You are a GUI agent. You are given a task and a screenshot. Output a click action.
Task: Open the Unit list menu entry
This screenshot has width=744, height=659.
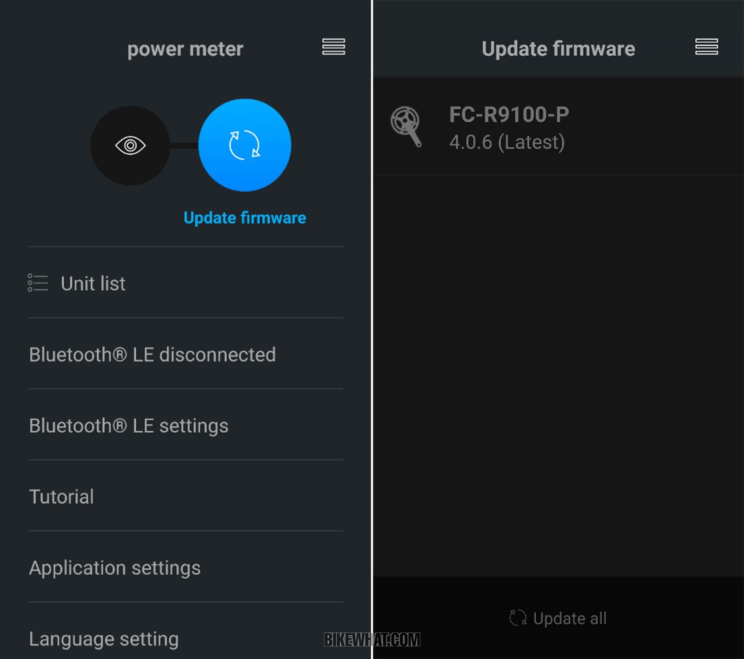click(x=186, y=283)
